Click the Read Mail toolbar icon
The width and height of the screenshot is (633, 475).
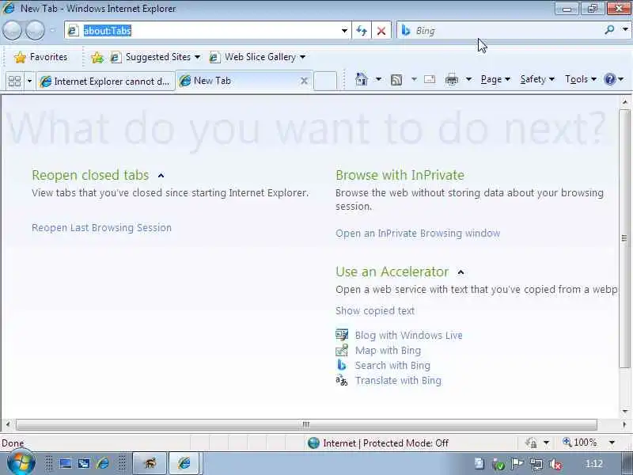[430, 79]
